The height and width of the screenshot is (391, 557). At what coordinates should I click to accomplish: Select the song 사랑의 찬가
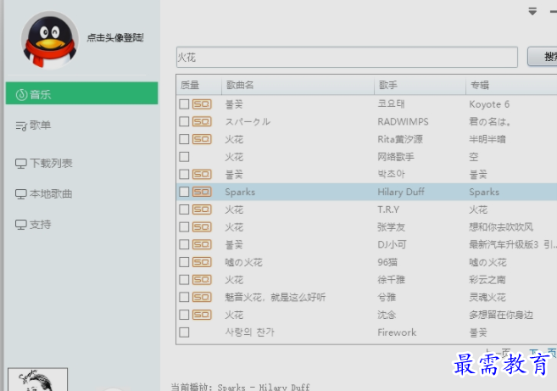(x=250, y=332)
